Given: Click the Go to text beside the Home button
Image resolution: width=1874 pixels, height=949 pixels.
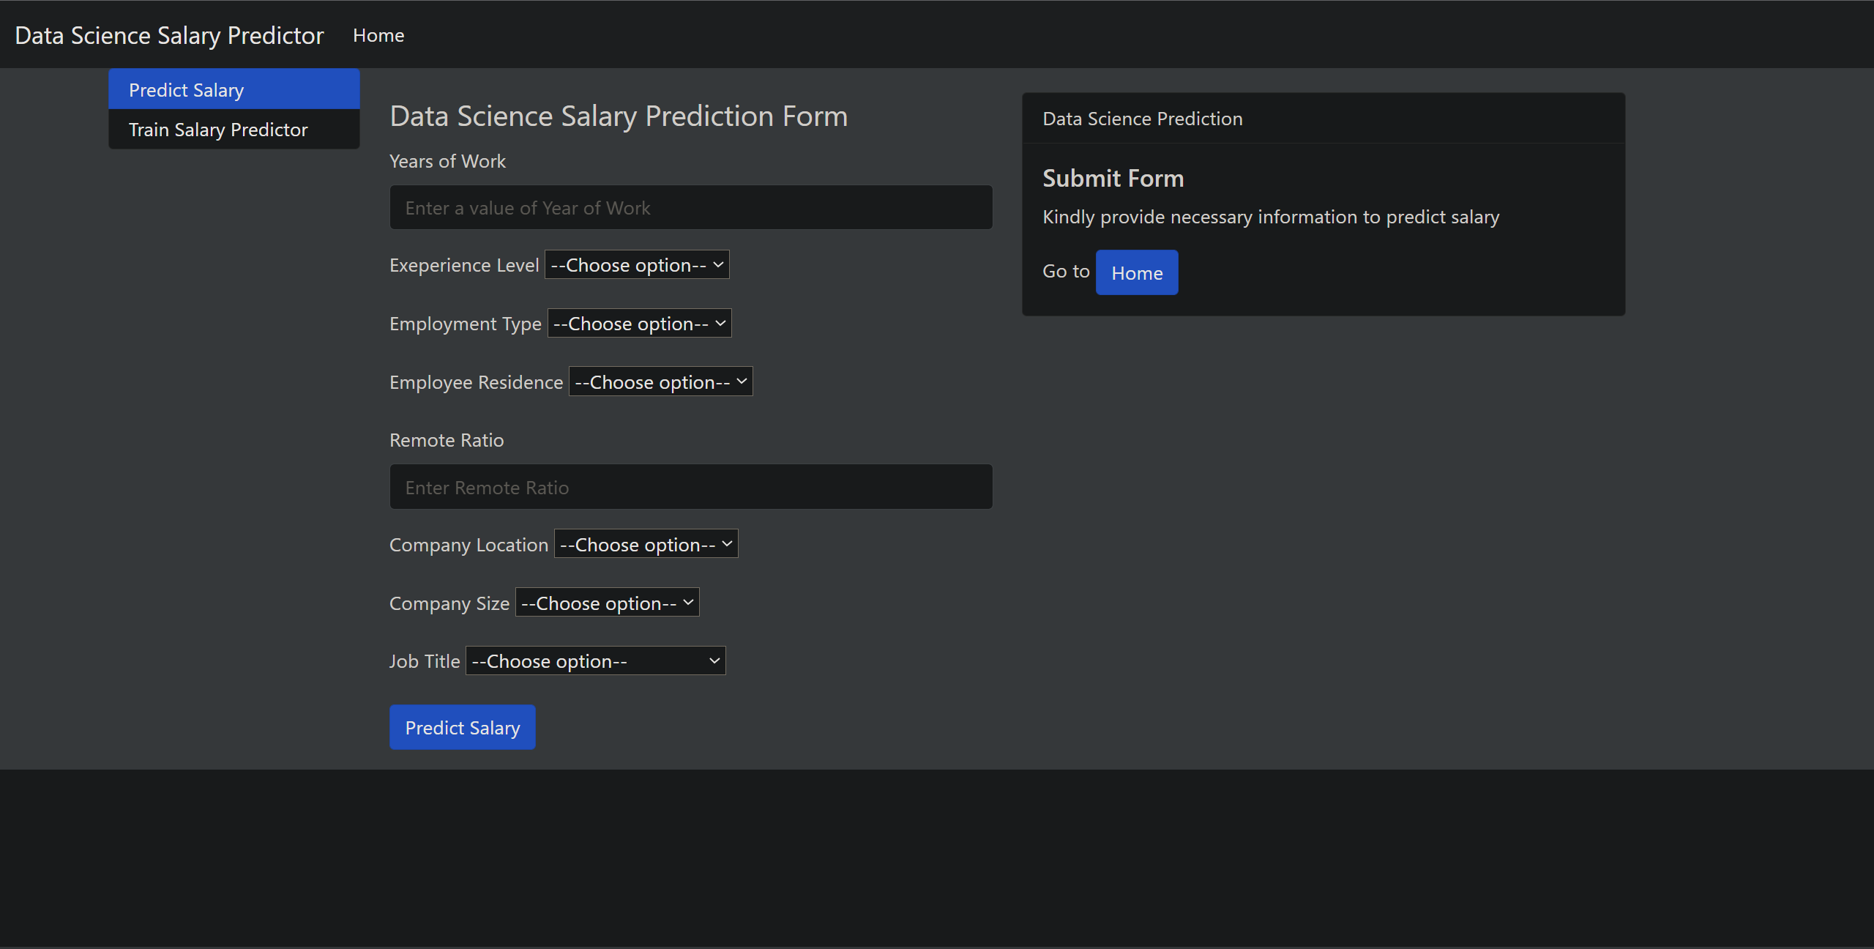Looking at the screenshot, I should (x=1065, y=270).
